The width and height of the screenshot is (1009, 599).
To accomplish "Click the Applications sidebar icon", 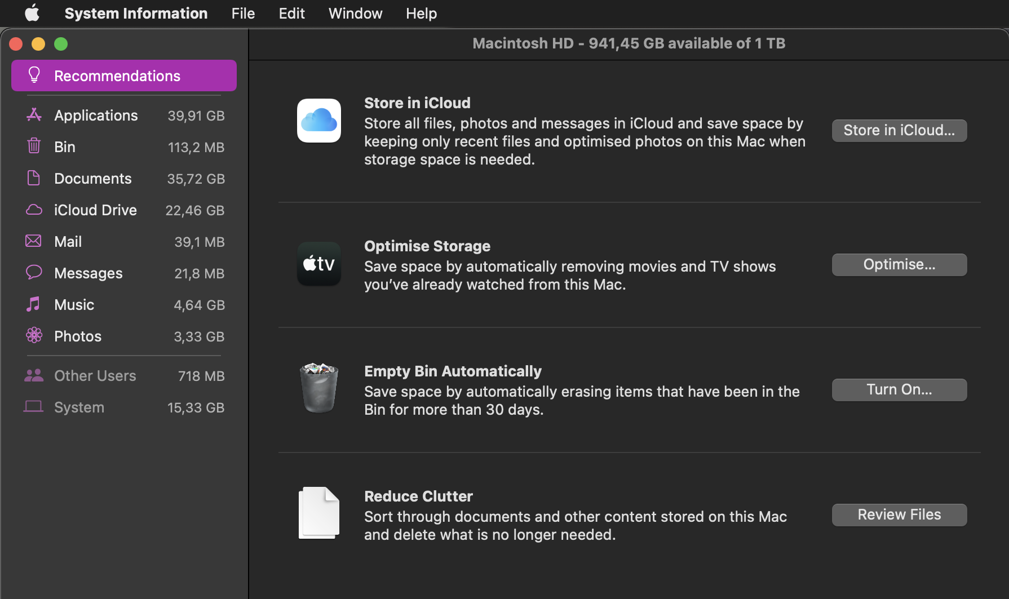I will 34,115.
